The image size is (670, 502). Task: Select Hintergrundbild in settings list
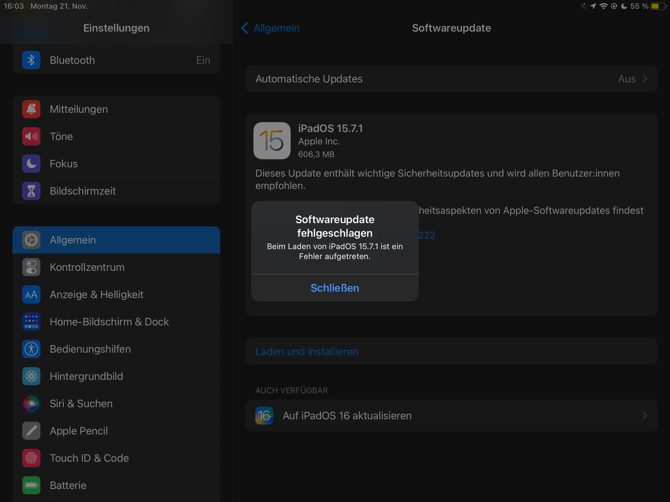[x=116, y=376]
